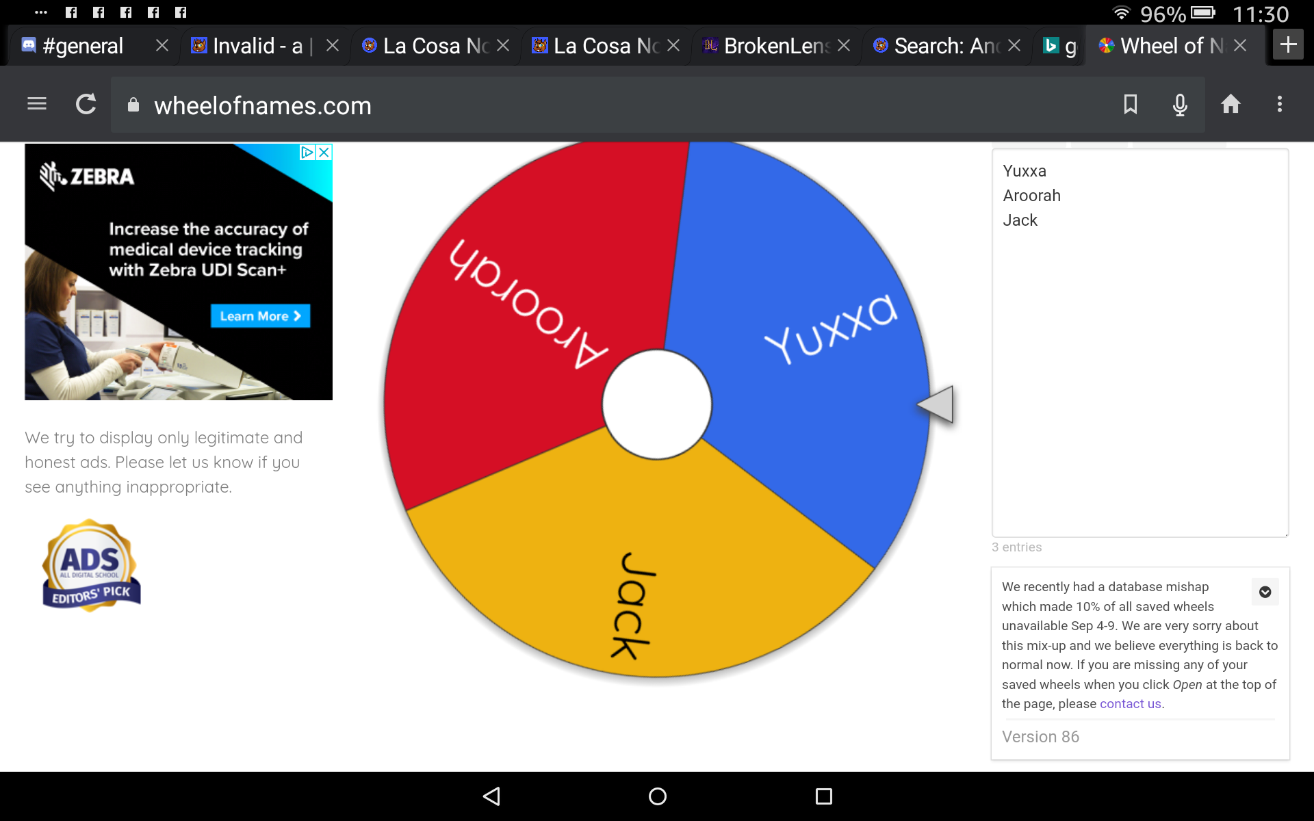1314x821 pixels.
Task: Switch to the Bing 'g' tab
Action: point(1059,46)
